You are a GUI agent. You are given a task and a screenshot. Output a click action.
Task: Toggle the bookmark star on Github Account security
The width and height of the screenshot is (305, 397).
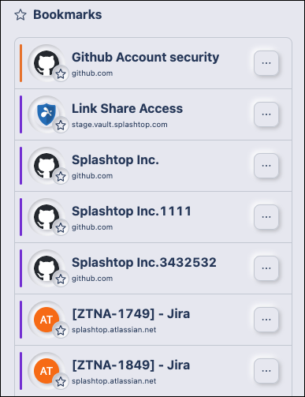[x=61, y=74]
